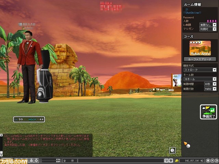Click the FTG gauge bar
Image resolution: width=219 pixels, height=164 pixels.
pos(49,160)
